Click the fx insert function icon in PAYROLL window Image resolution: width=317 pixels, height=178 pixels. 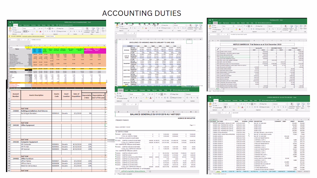coord(28,40)
